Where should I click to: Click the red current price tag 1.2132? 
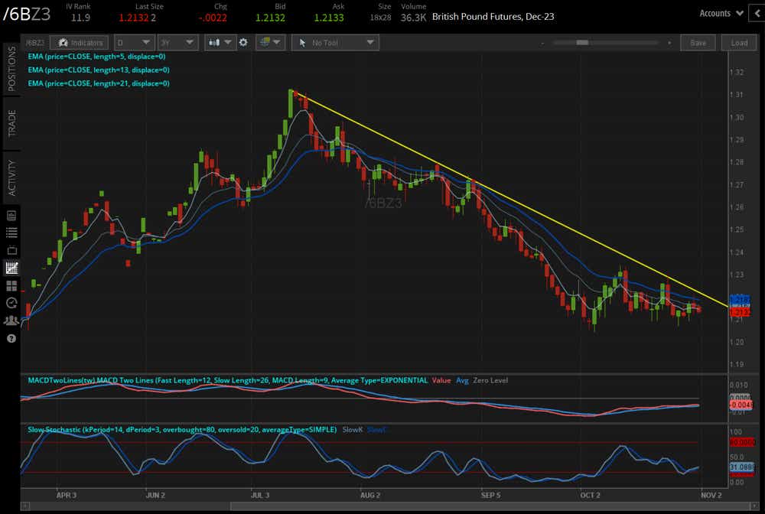740,312
